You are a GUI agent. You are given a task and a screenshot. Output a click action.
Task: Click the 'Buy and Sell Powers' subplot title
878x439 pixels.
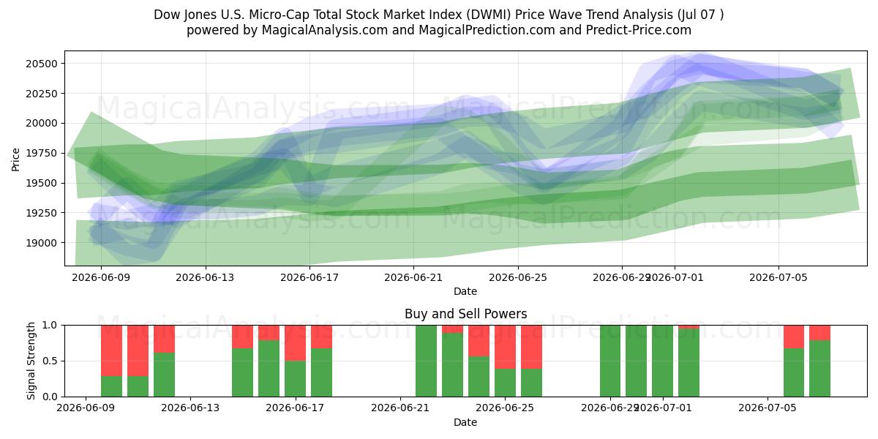coord(465,314)
